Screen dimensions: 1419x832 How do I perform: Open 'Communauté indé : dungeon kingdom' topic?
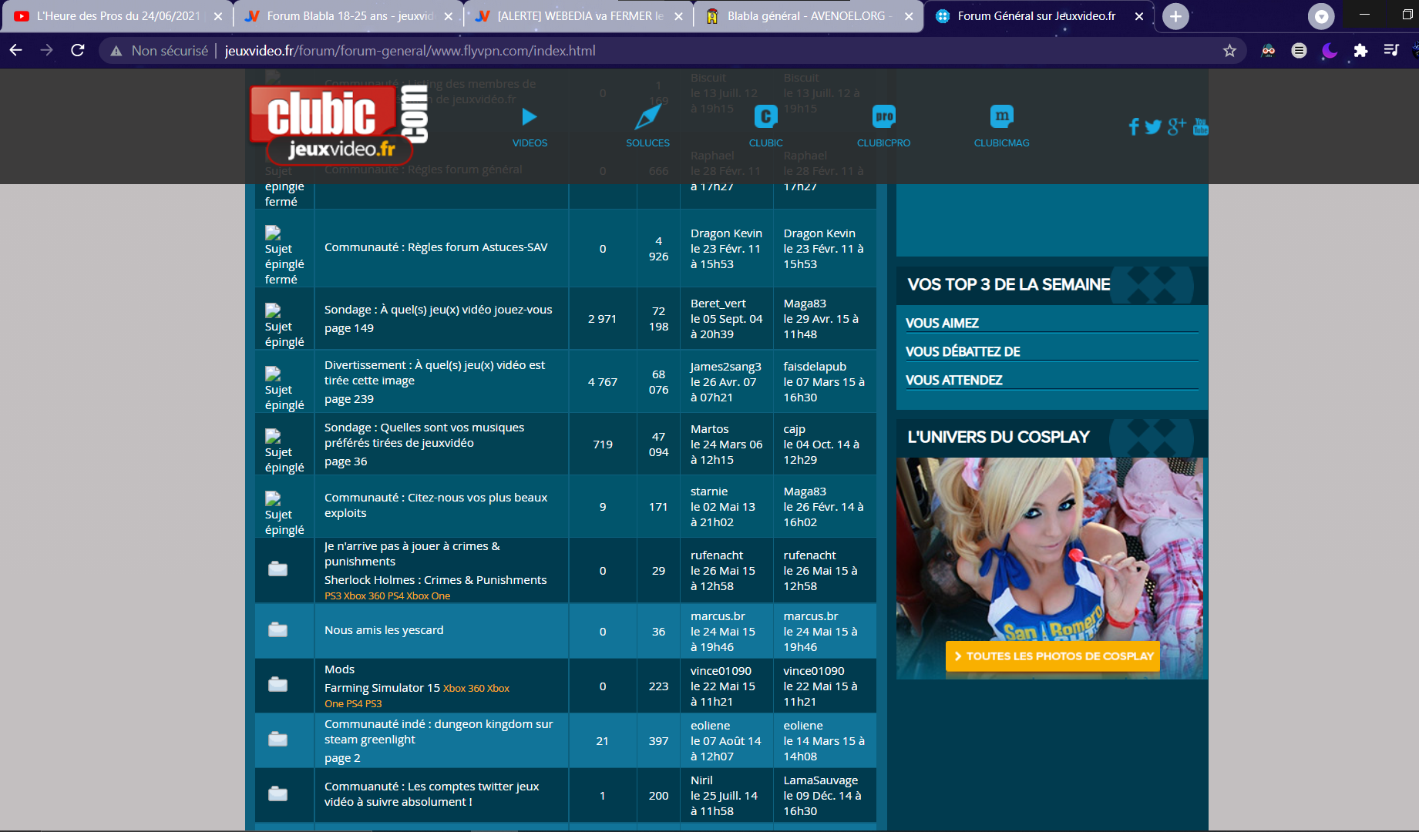(439, 732)
